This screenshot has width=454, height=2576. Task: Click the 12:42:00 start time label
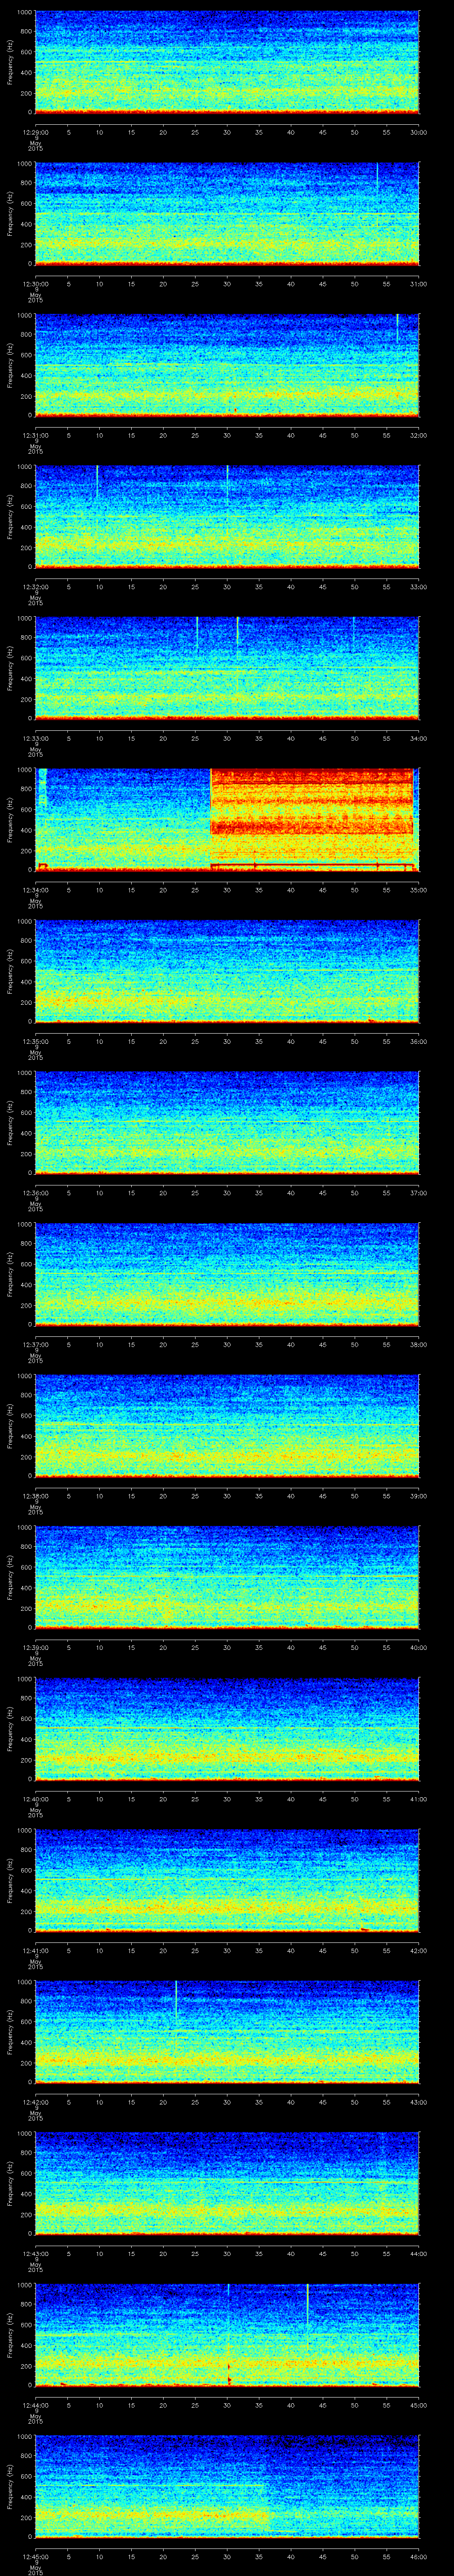click(35, 2102)
